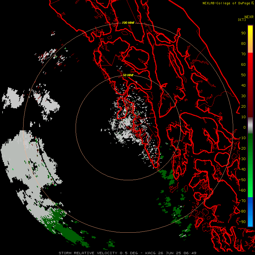Click the -90 knot scale label

point(242,222)
